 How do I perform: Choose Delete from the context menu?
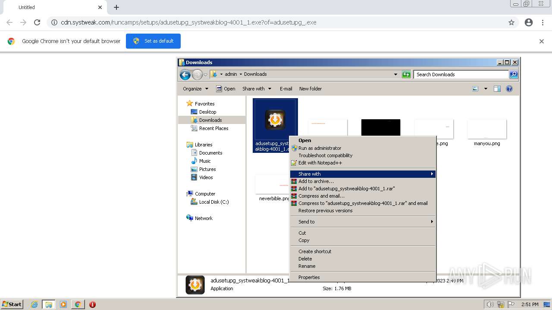(x=363, y=259)
